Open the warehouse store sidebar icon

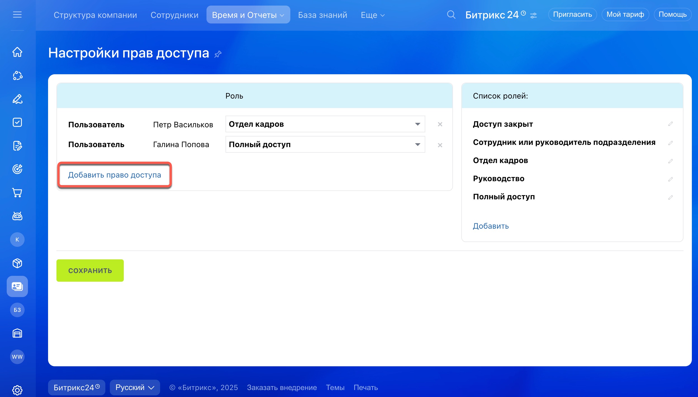[x=17, y=333]
